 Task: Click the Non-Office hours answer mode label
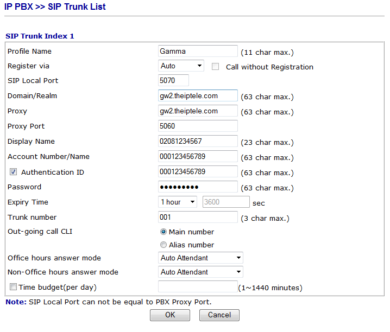coord(63,272)
